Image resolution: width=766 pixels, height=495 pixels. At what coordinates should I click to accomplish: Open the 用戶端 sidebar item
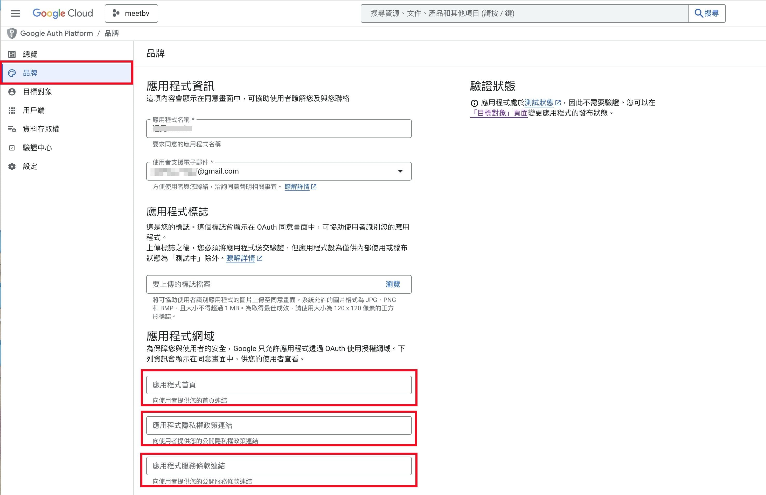(67, 111)
